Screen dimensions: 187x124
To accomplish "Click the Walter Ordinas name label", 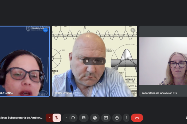I will (x=63, y=93).
